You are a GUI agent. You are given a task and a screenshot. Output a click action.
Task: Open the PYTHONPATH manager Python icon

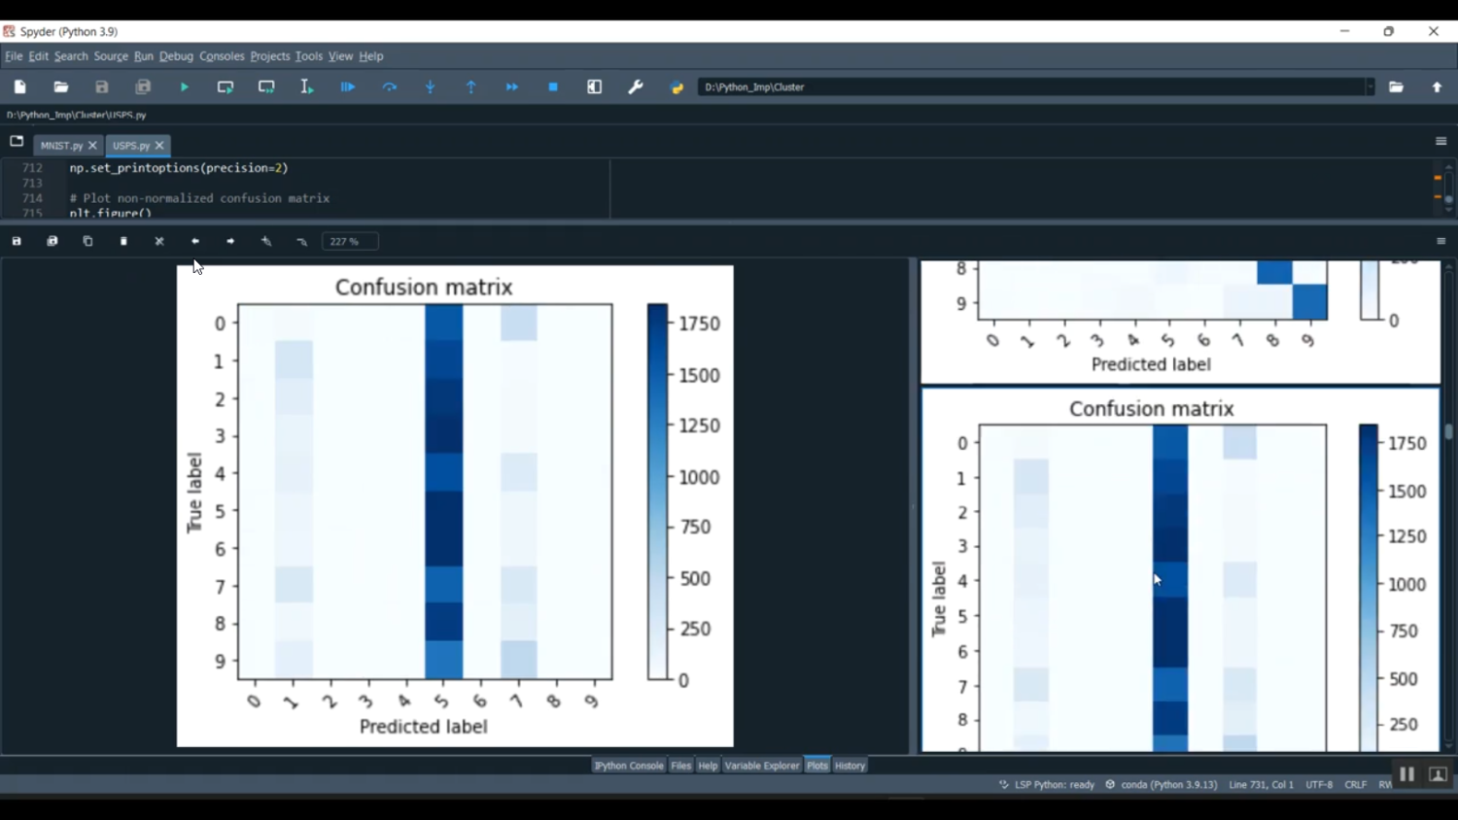[677, 87]
